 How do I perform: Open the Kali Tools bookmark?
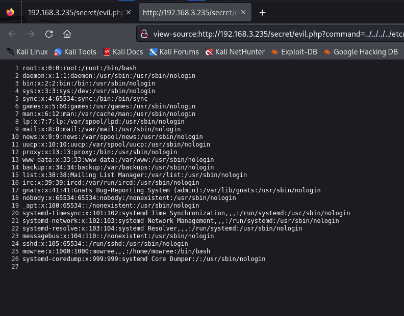(75, 52)
